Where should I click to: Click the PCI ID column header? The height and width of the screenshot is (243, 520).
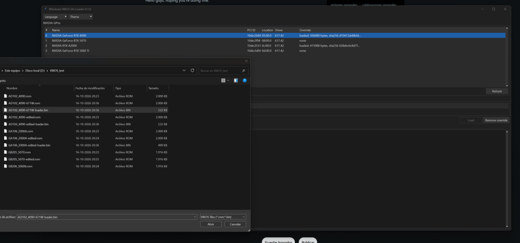(251, 30)
